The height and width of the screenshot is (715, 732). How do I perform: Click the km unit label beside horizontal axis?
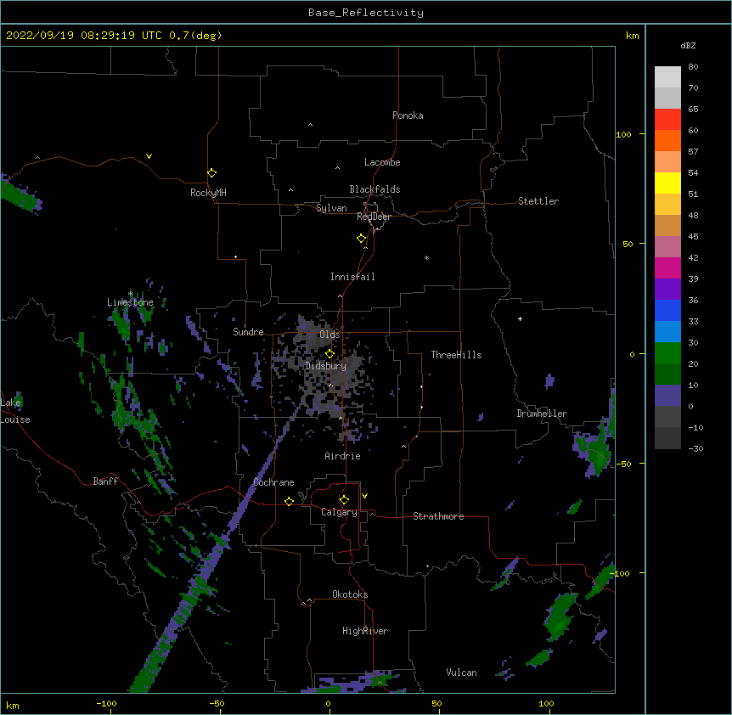click(13, 705)
